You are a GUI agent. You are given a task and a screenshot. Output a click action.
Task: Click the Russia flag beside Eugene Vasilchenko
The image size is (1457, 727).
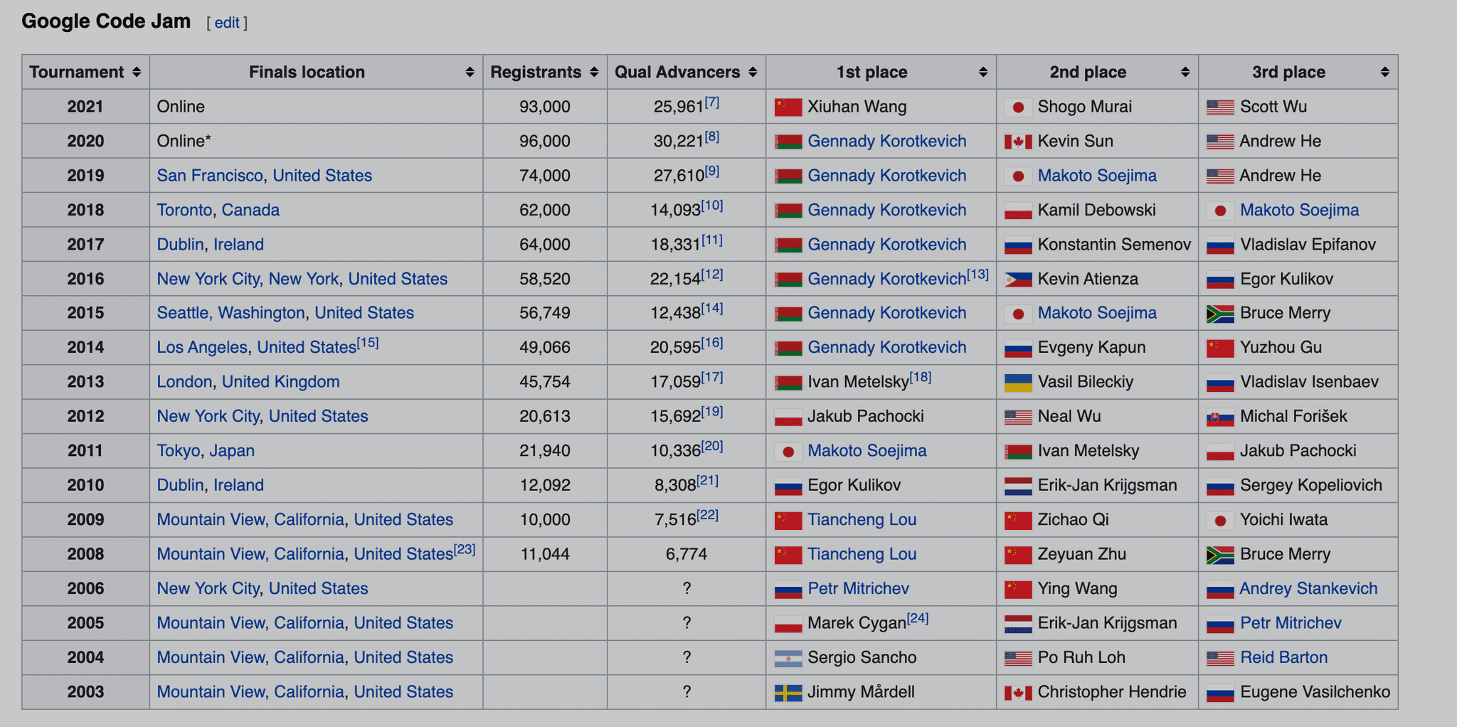pyautogui.click(x=1220, y=692)
